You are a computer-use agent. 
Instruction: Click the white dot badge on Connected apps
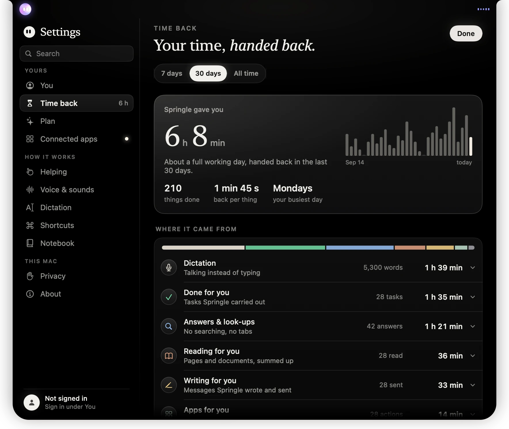coord(127,139)
